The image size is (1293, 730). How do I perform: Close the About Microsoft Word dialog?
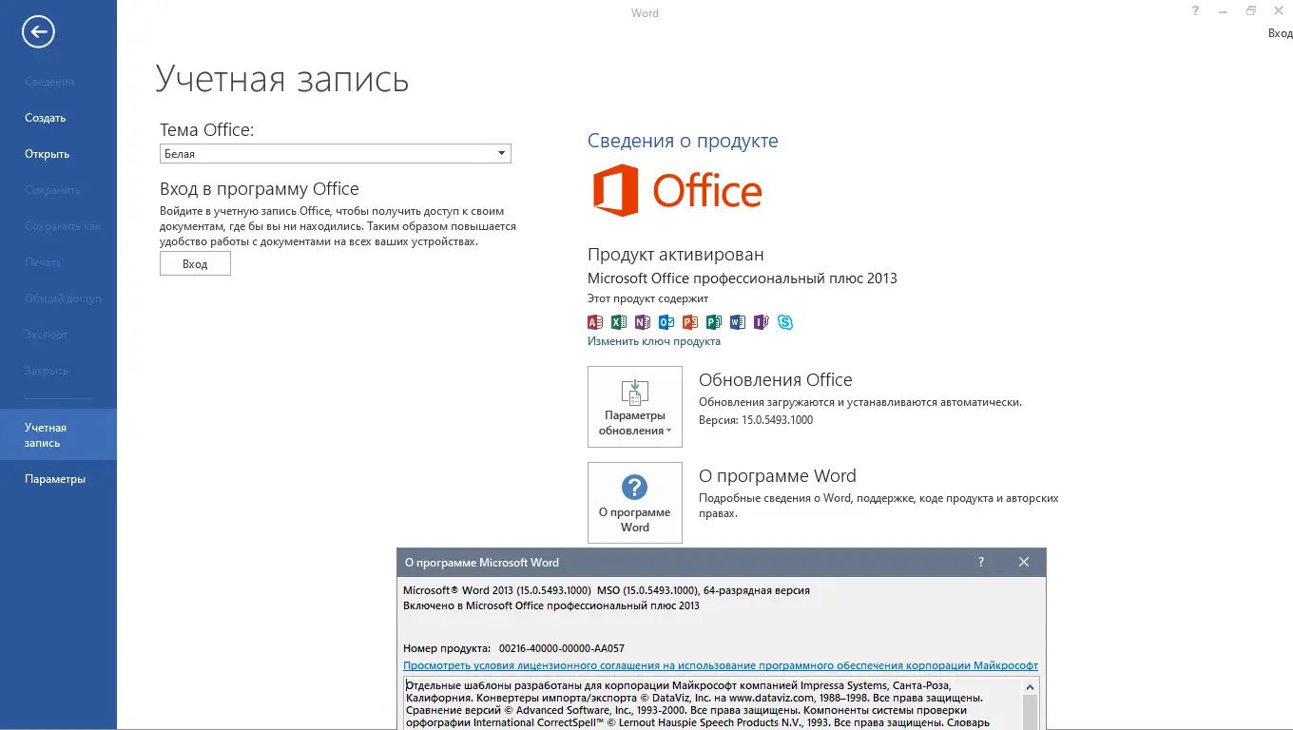coord(1024,562)
